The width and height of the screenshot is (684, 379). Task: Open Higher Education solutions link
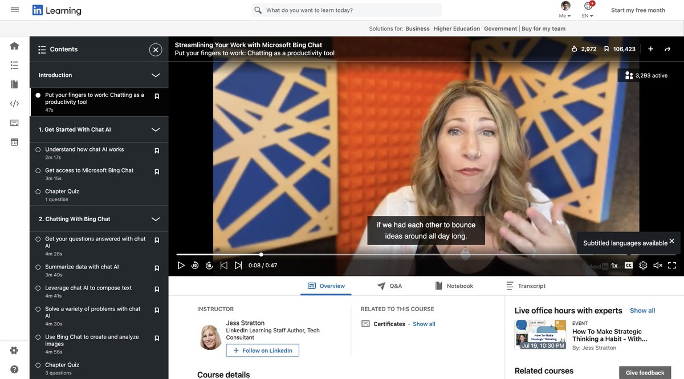[457, 28]
